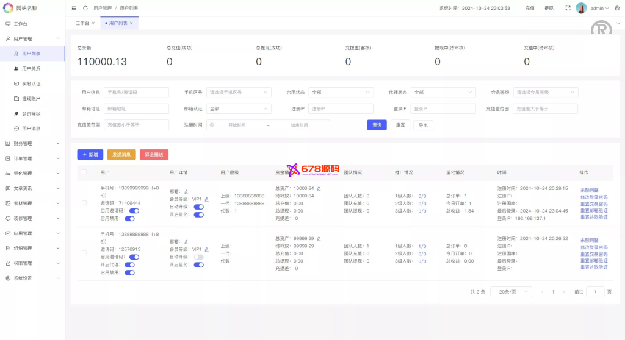Expand the 财务管理 sidebar menu
Viewport: 625px width, 340px height.
(32, 144)
